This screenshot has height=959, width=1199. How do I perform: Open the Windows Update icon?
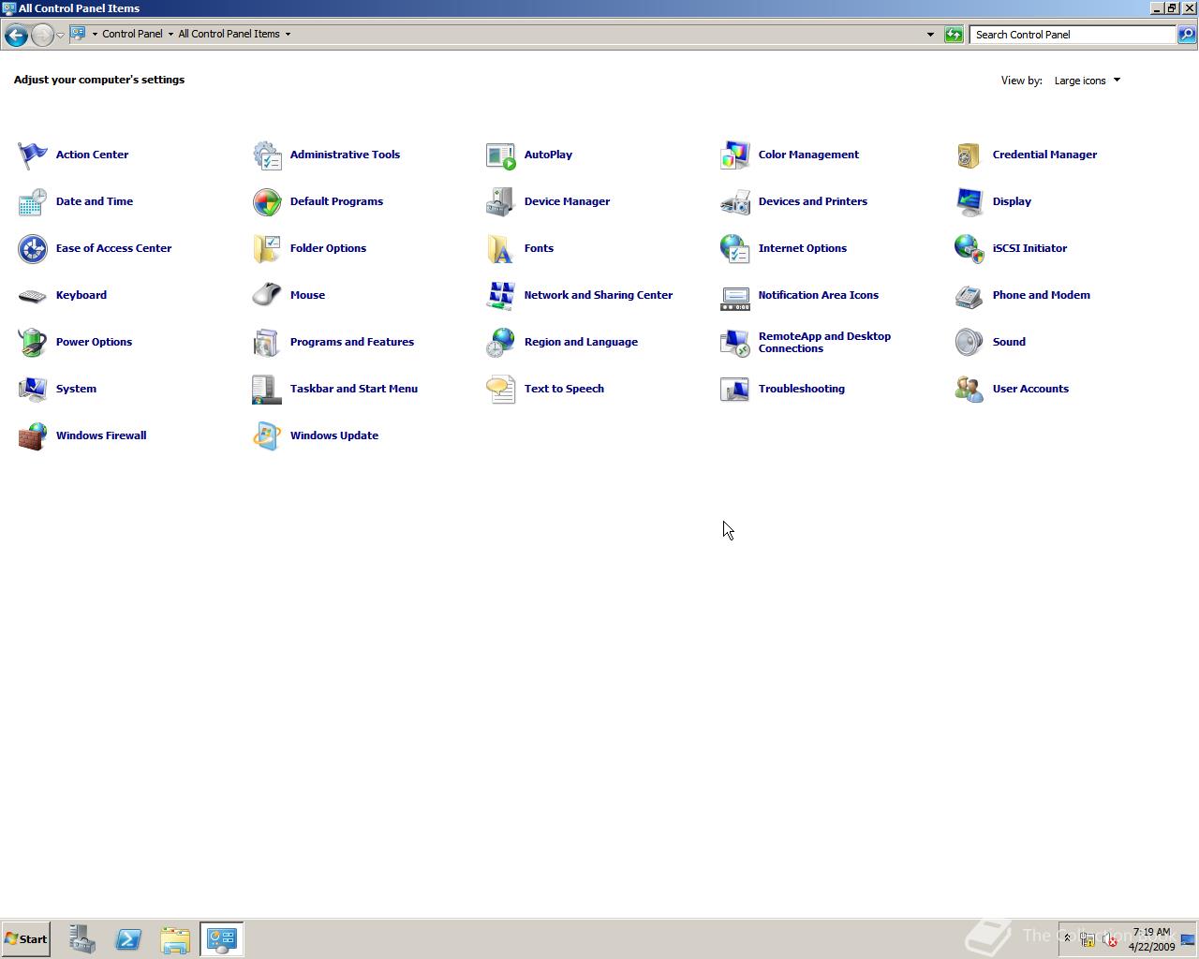(267, 436)
